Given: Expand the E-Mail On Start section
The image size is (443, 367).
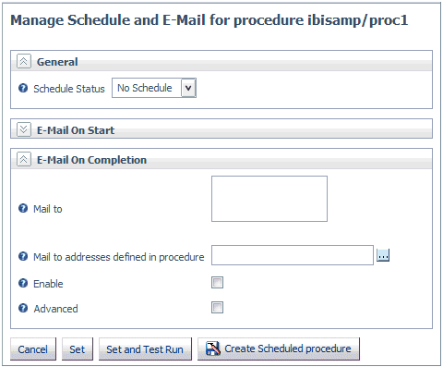Looking at the screenshot, I should [24, 129].
